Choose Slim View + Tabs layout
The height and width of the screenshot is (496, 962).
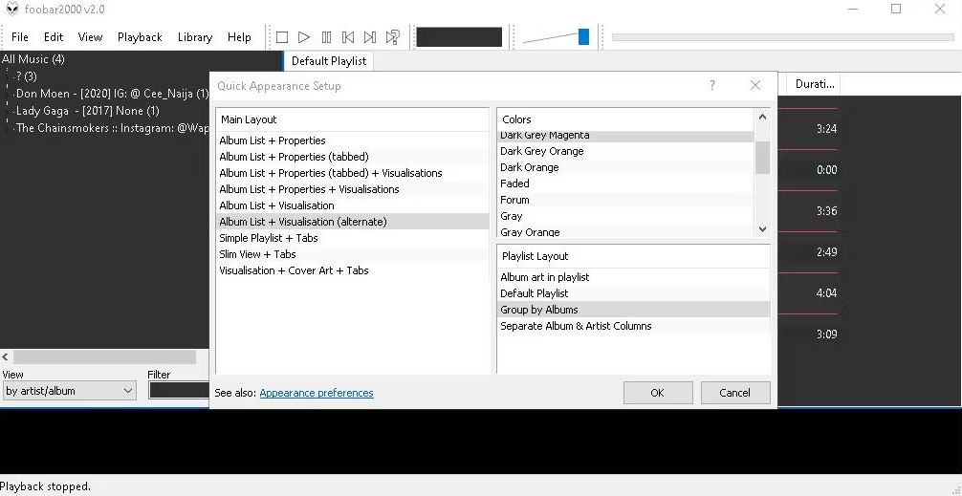(x=353, y=254)
